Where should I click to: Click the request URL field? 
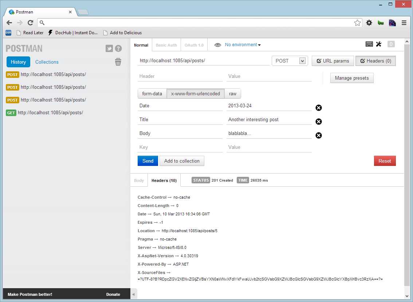point(204,61)
